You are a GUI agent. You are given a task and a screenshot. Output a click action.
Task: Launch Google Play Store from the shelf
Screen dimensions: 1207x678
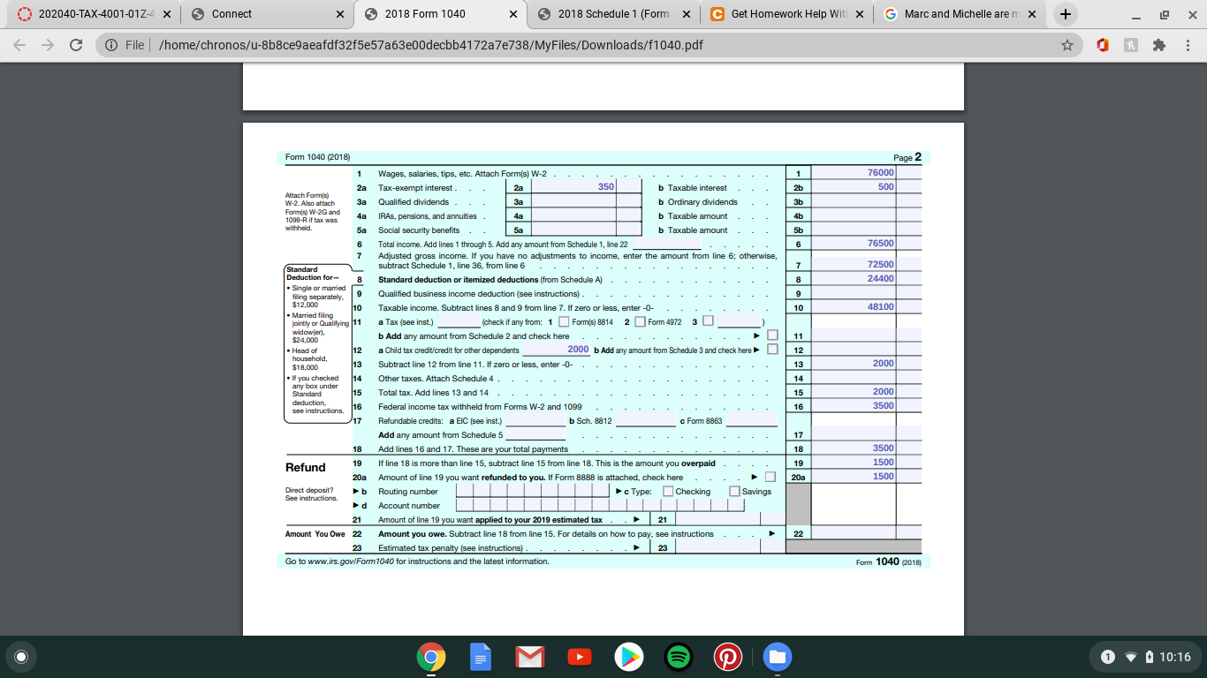click(628, 657)
